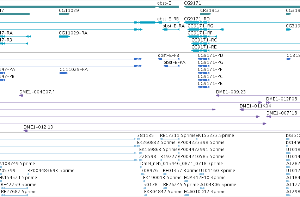Screen dimensions: 300x197
Task: Select transcript obst-E-RB
Action: point(168,22)
